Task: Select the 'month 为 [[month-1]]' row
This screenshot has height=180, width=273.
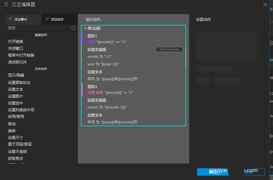Action: click(107, 107)
